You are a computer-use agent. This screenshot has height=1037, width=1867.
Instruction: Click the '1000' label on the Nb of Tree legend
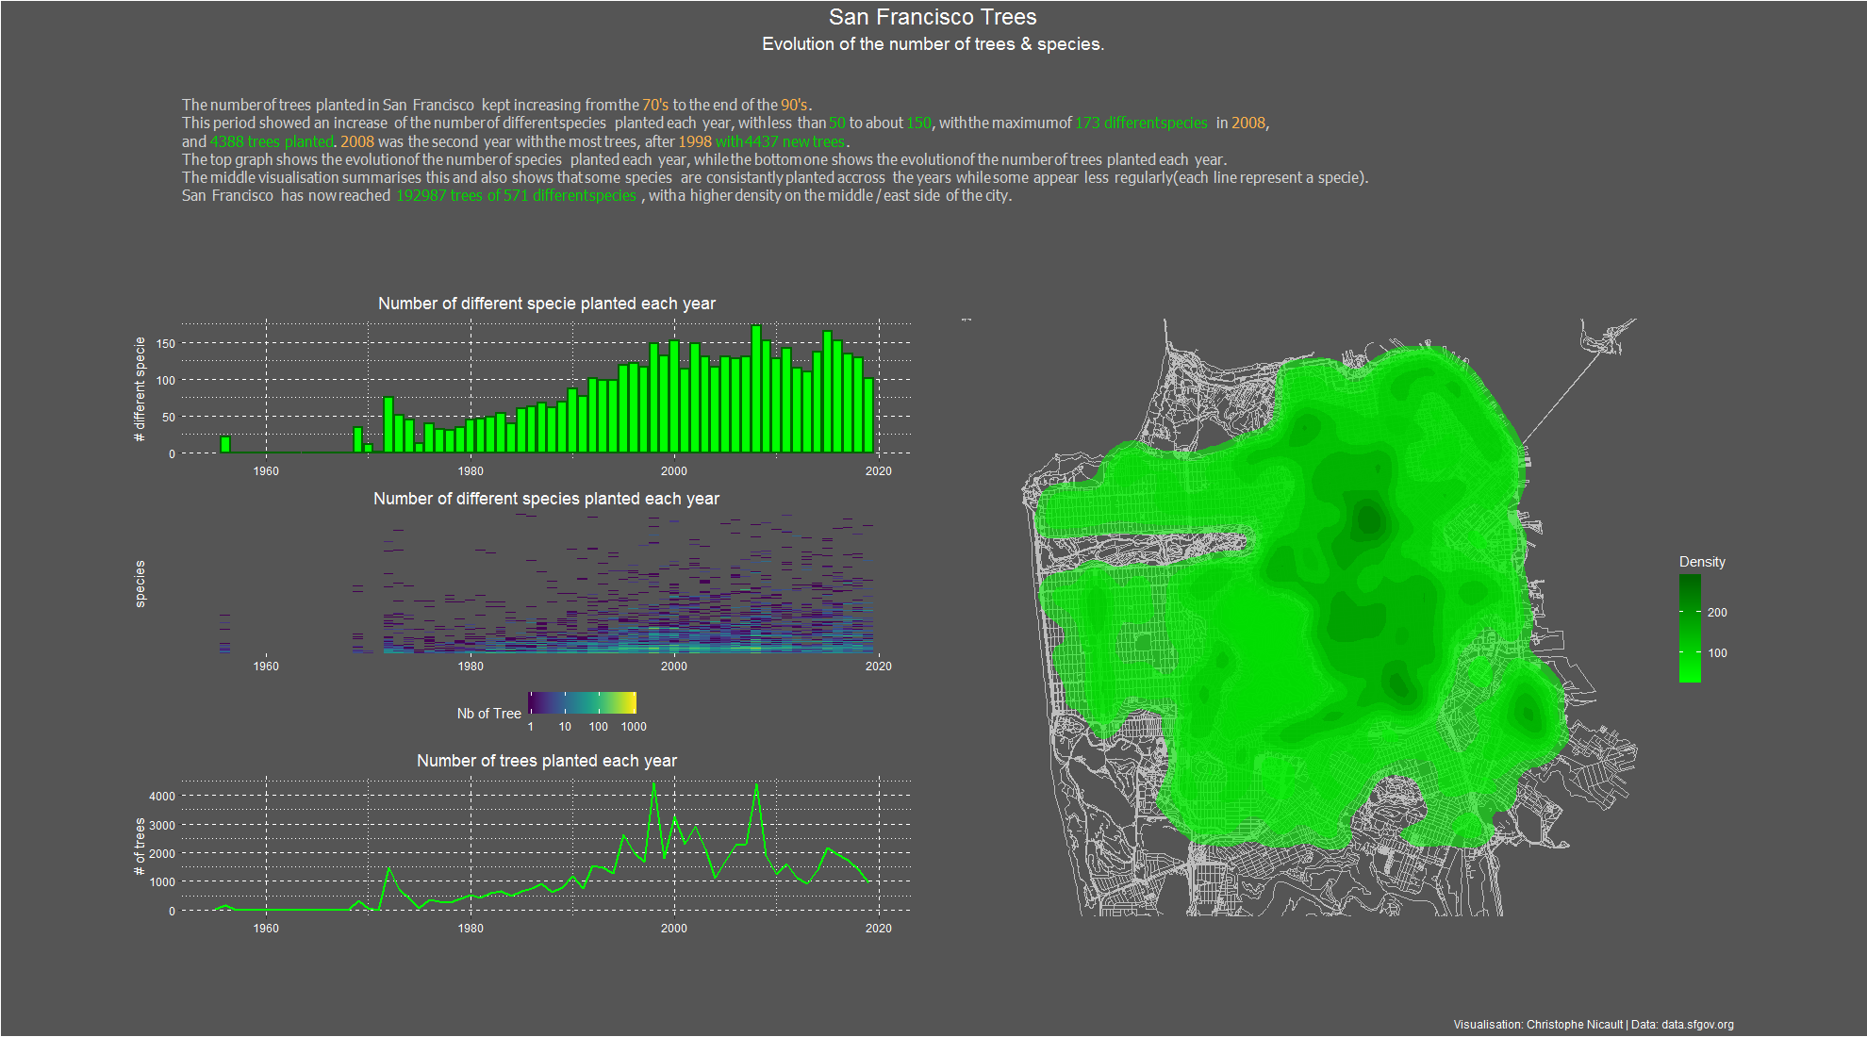[634, 727]
